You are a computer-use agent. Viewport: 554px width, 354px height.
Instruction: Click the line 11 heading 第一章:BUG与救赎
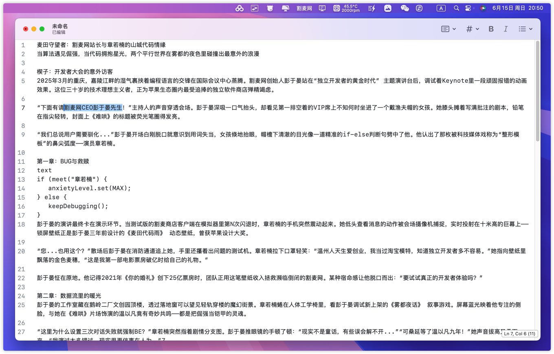[63, 161]
